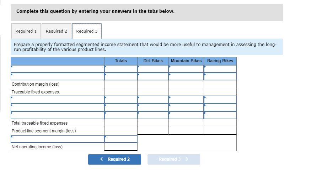The image size is (311, 177).
Task: Click first row Dirt Bikes input cell
Action: tap(153, 69)
